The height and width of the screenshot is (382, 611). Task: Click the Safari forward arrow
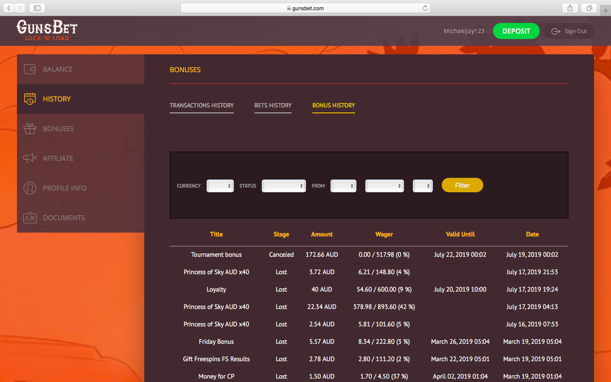[20, 8]
